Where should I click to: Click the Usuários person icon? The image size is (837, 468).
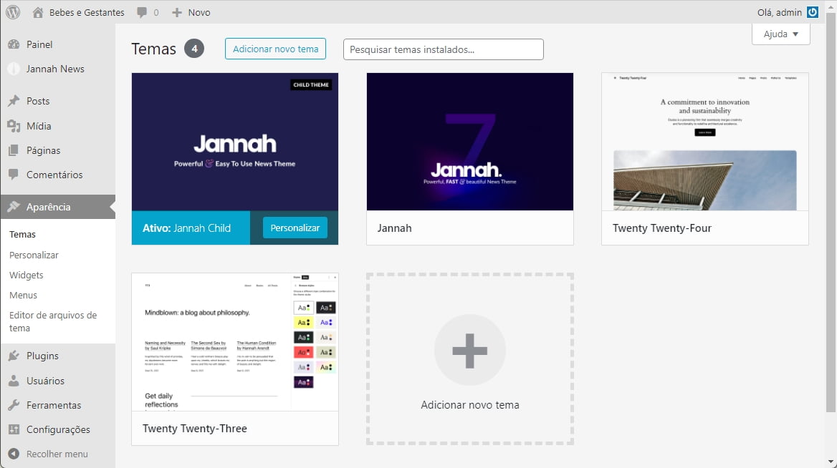pos(14,381)
